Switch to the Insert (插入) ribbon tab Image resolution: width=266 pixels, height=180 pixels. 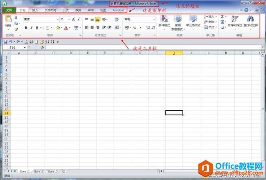(35, 10)
